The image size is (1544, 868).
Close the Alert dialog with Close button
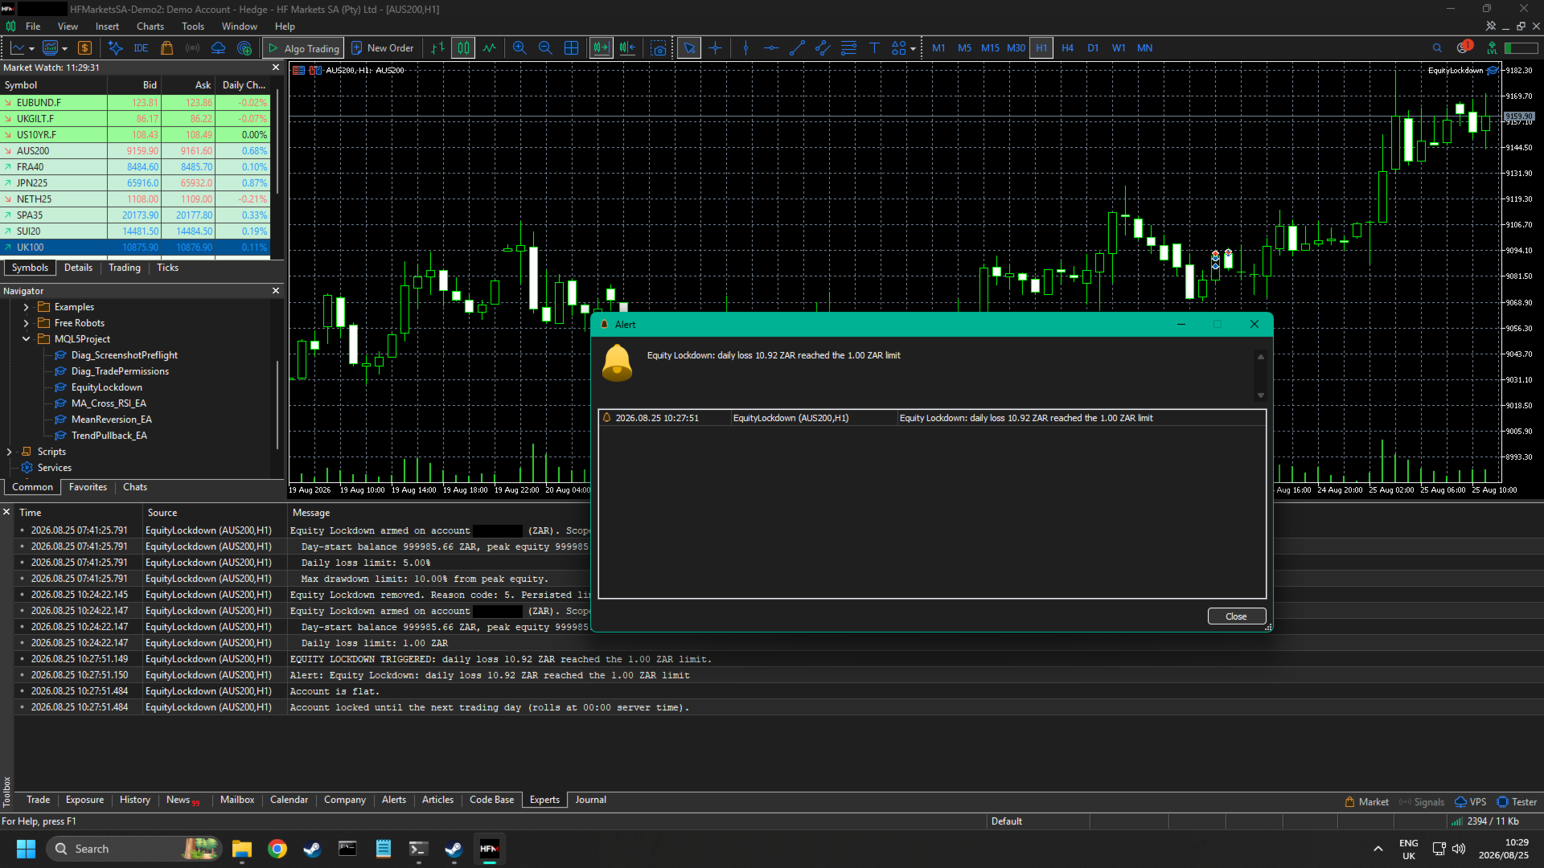(1237, 616)
